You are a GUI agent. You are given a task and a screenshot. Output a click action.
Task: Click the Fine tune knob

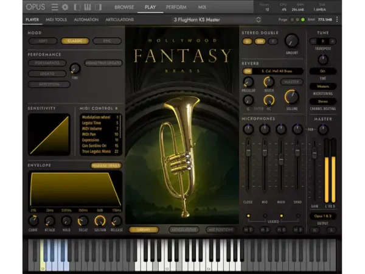323,60
